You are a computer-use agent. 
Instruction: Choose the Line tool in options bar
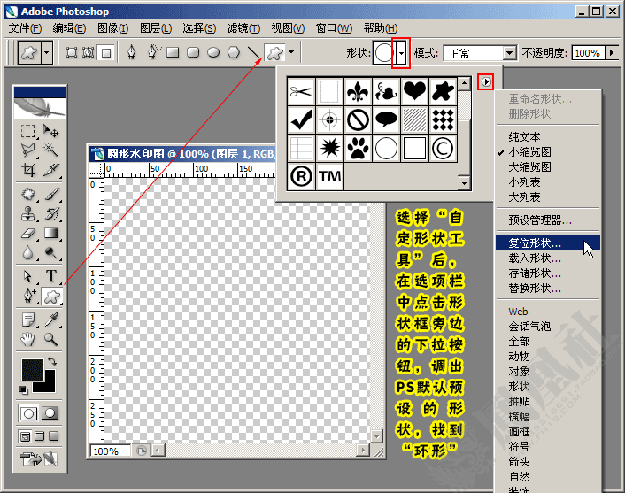[x=253, y=52]
